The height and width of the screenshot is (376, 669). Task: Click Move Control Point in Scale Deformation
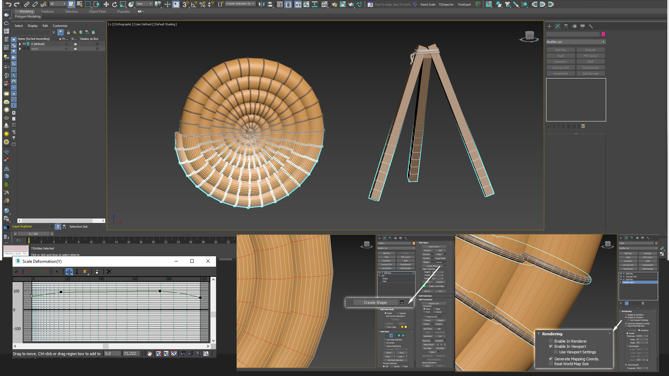69,272
